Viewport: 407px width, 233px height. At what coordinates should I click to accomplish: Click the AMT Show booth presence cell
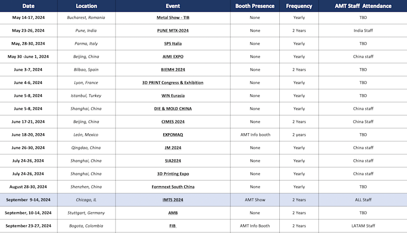click(x=255, y=200)
